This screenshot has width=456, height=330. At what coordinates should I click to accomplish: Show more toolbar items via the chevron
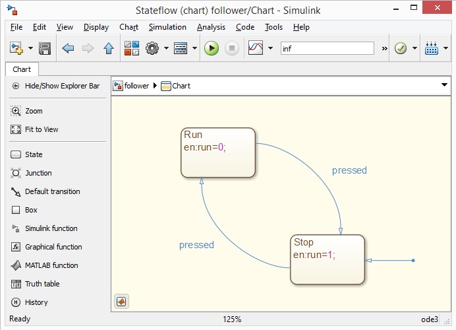pos(384,48)
